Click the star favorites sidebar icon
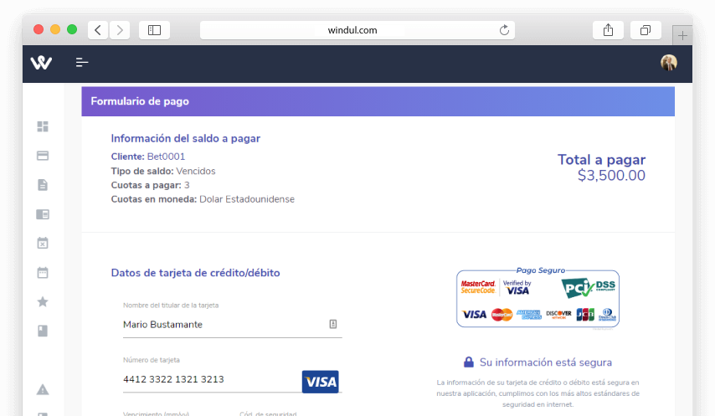This screenshot has width=715, height=416. click(43, 301)
